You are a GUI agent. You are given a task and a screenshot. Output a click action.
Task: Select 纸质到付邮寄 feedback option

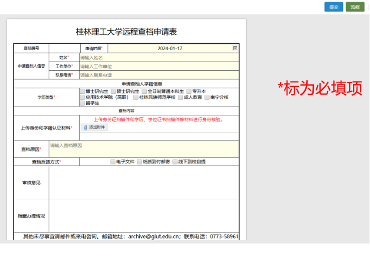(139, 162)
